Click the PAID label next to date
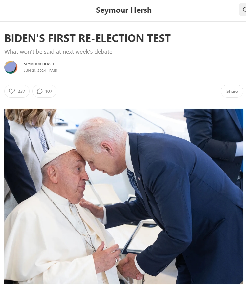246x285 pixels. (x=53, y=71)
